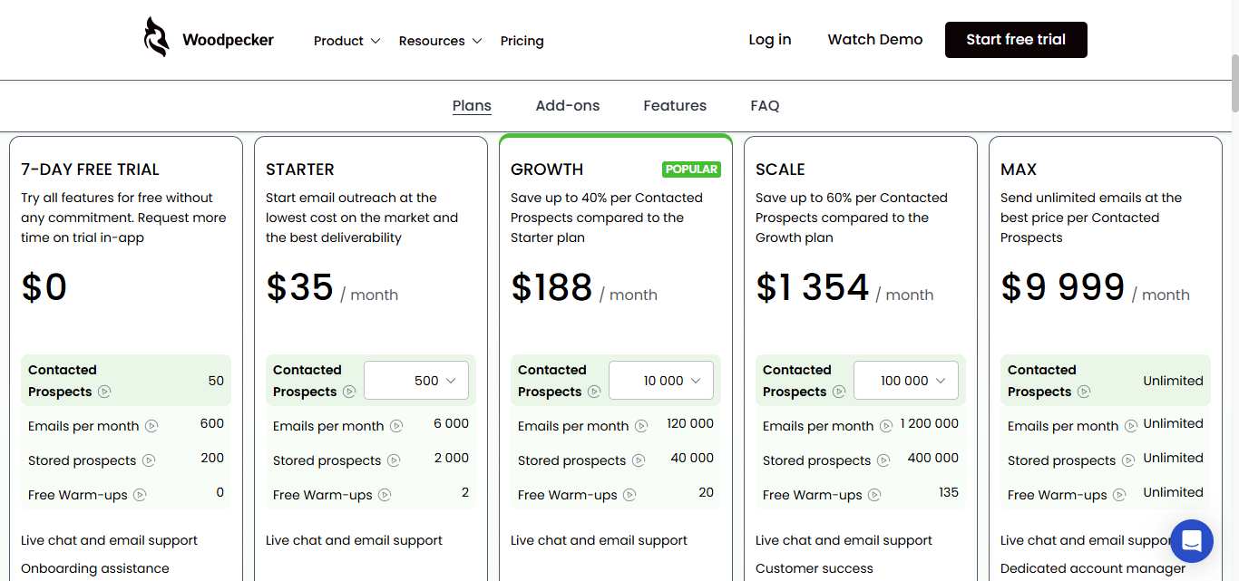Expand the Product menu
The height and width of the screenshot is (581, 1239).
pos(346,41)
